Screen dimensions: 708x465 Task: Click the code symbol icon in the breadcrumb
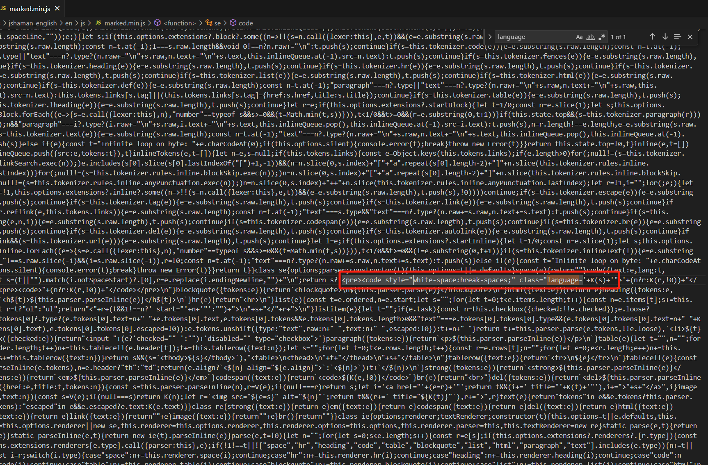pyautogui.click(x=233, y=23)
